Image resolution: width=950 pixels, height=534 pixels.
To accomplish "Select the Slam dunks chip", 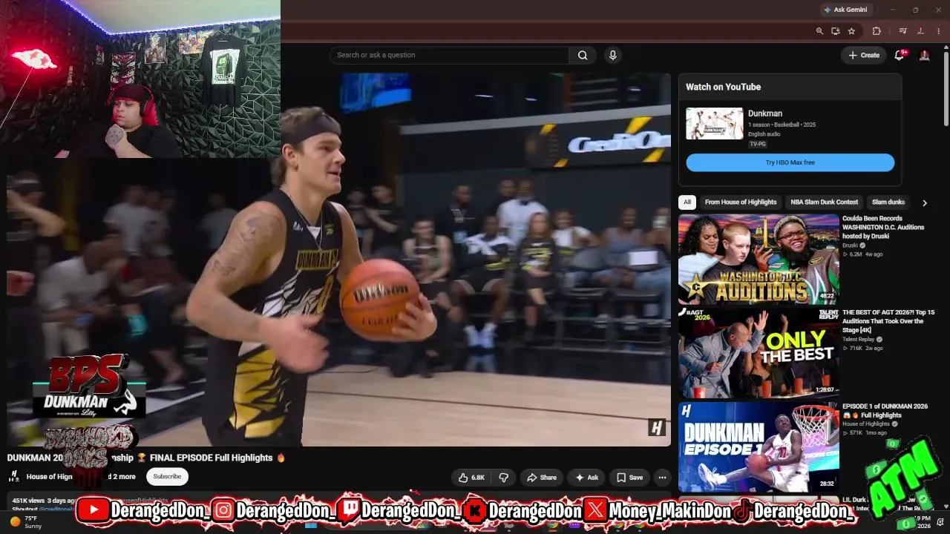I will tap(888, 202).
